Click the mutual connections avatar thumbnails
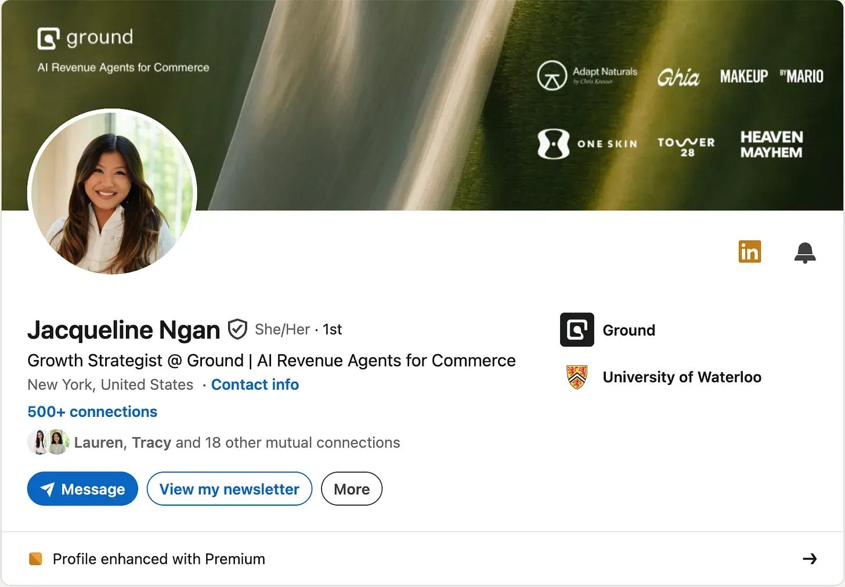The height and width of the screenshot is (587, 845). click(x=48, y=442)
